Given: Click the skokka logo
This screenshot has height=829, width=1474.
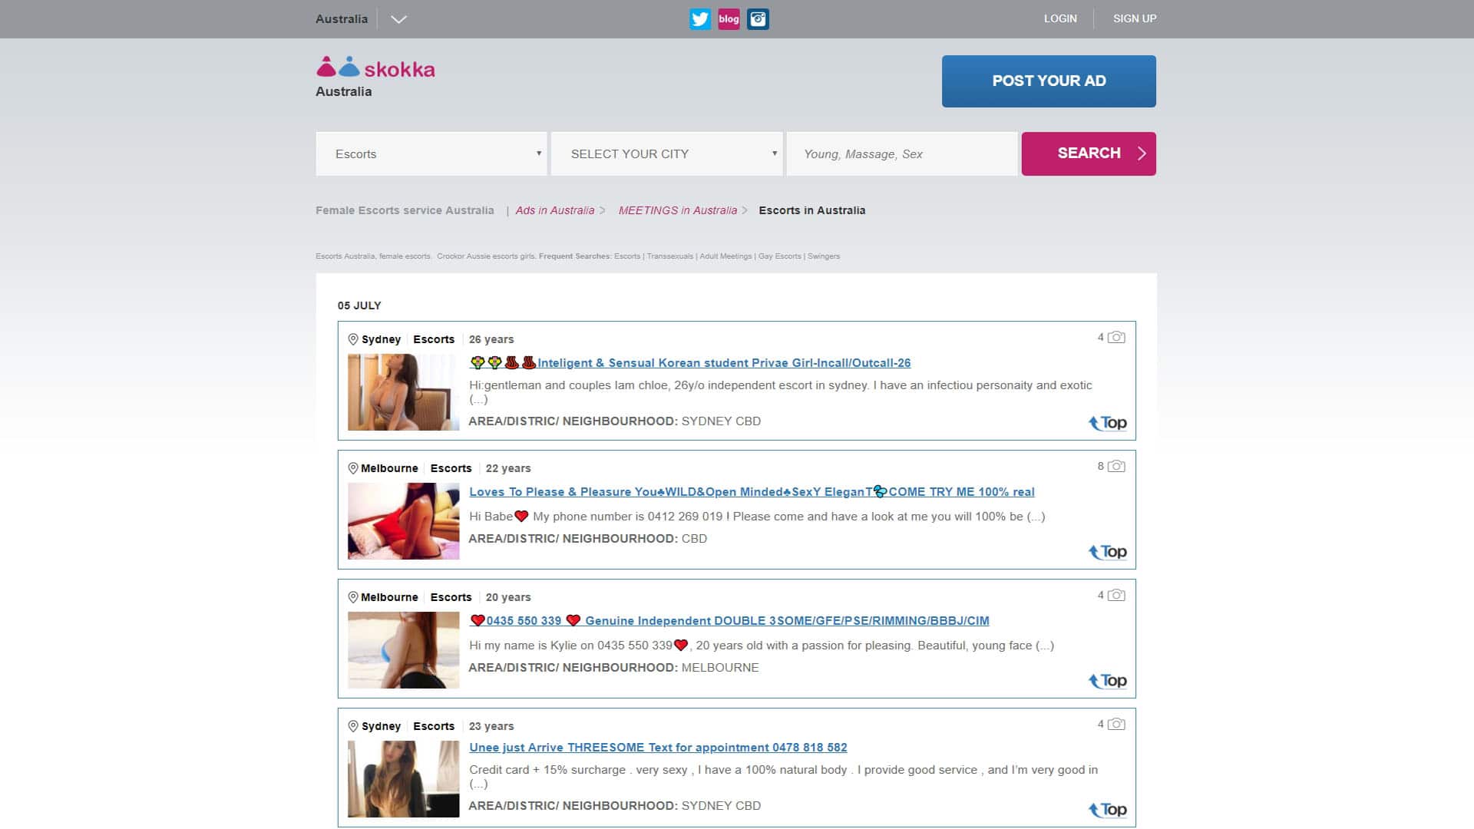Looking at the screenshot, I should coord(376,68).
